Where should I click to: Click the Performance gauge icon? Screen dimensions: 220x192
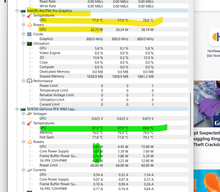[x=29, y=81]
